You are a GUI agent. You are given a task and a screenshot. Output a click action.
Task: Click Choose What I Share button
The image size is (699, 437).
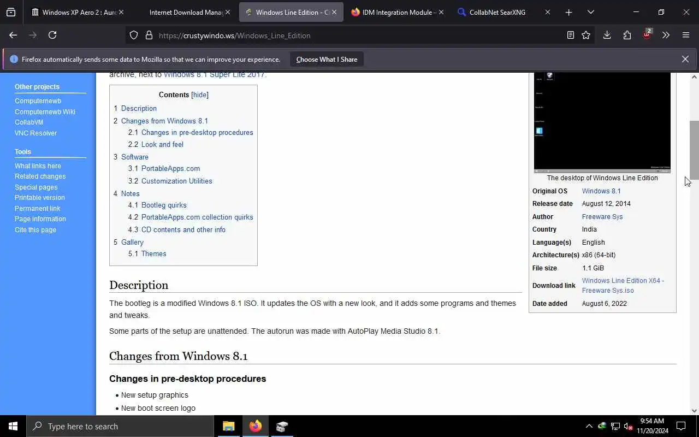coord(327,59)
